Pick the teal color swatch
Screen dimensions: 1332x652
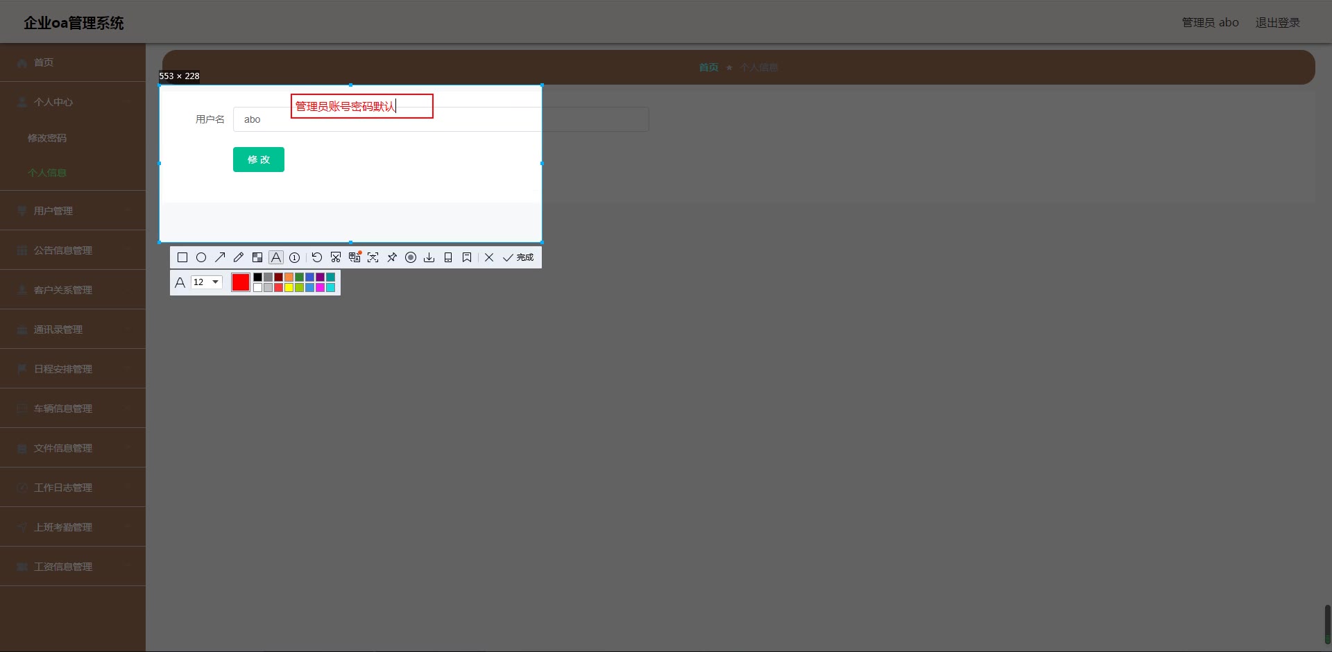(x=331, y=277)
